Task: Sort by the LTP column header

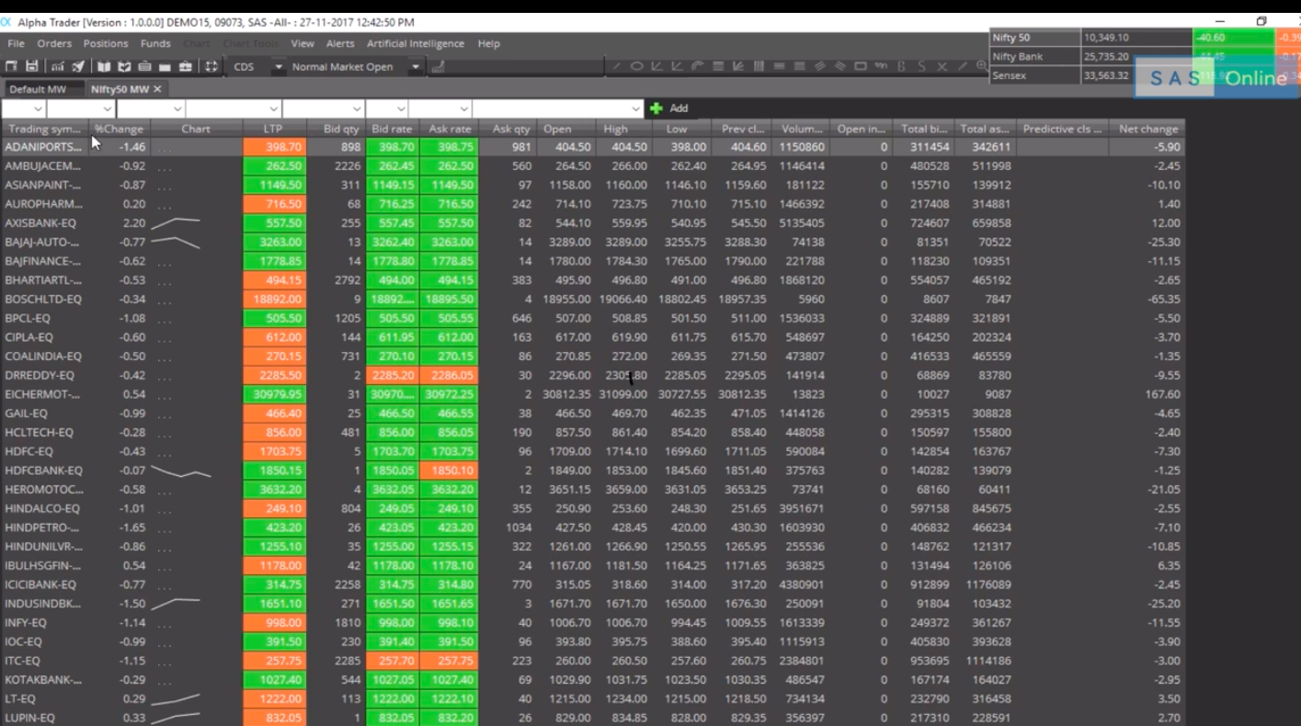Action: [x=272, y=129]
